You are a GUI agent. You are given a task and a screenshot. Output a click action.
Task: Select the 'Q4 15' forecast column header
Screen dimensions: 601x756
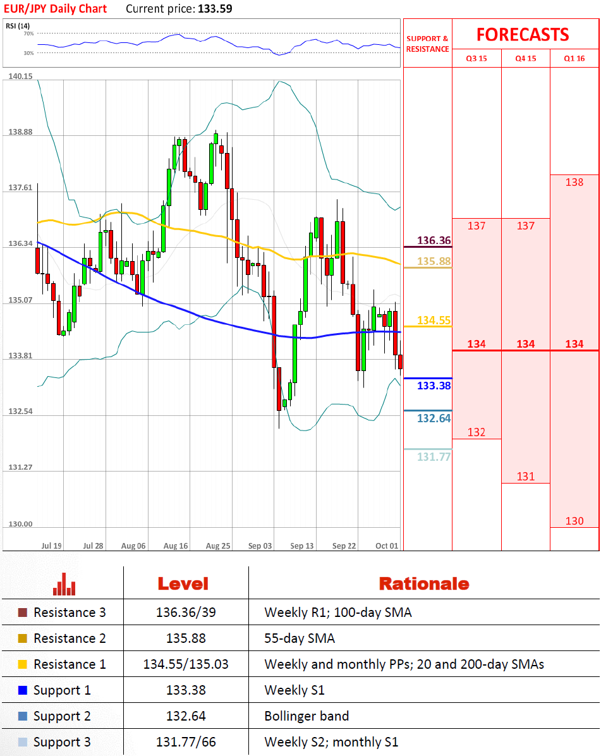click(526, 58)
